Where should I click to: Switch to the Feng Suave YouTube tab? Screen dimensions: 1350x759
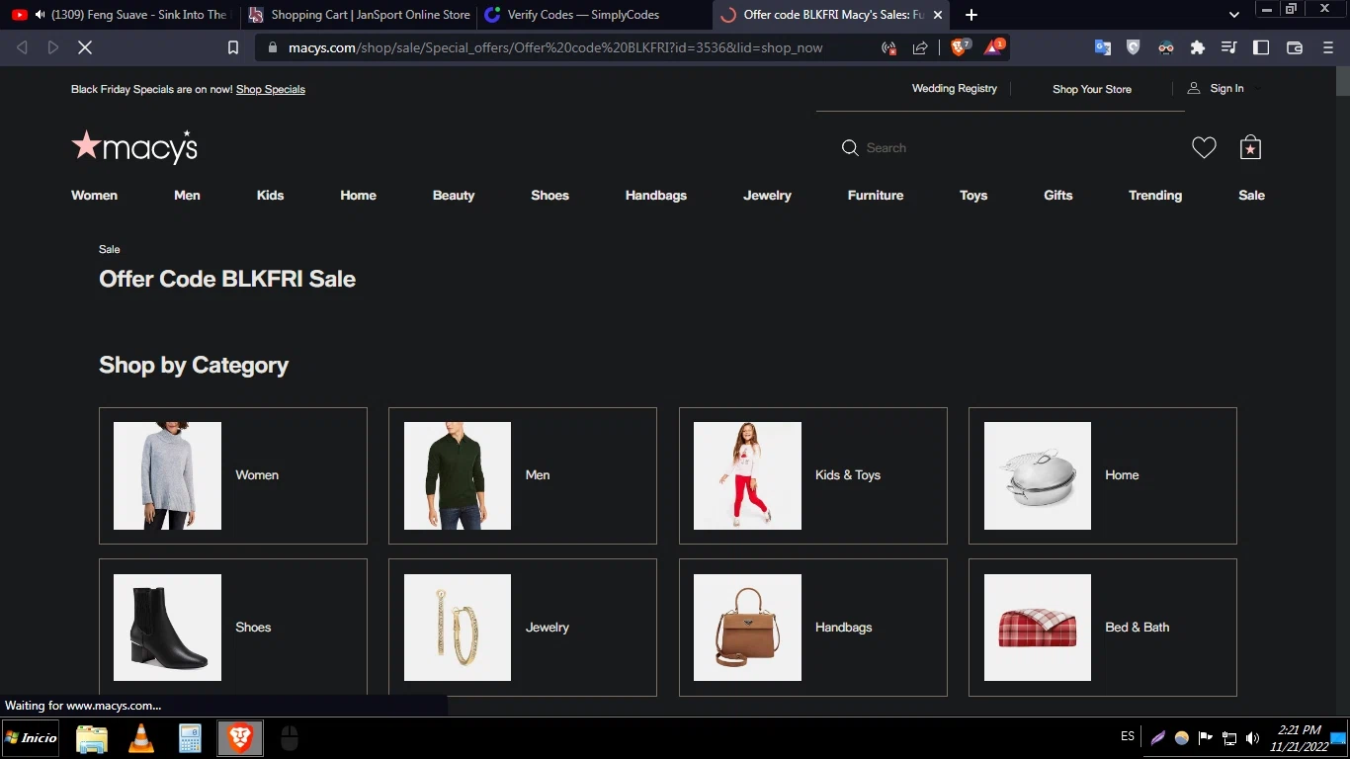(x=120, y=15)
